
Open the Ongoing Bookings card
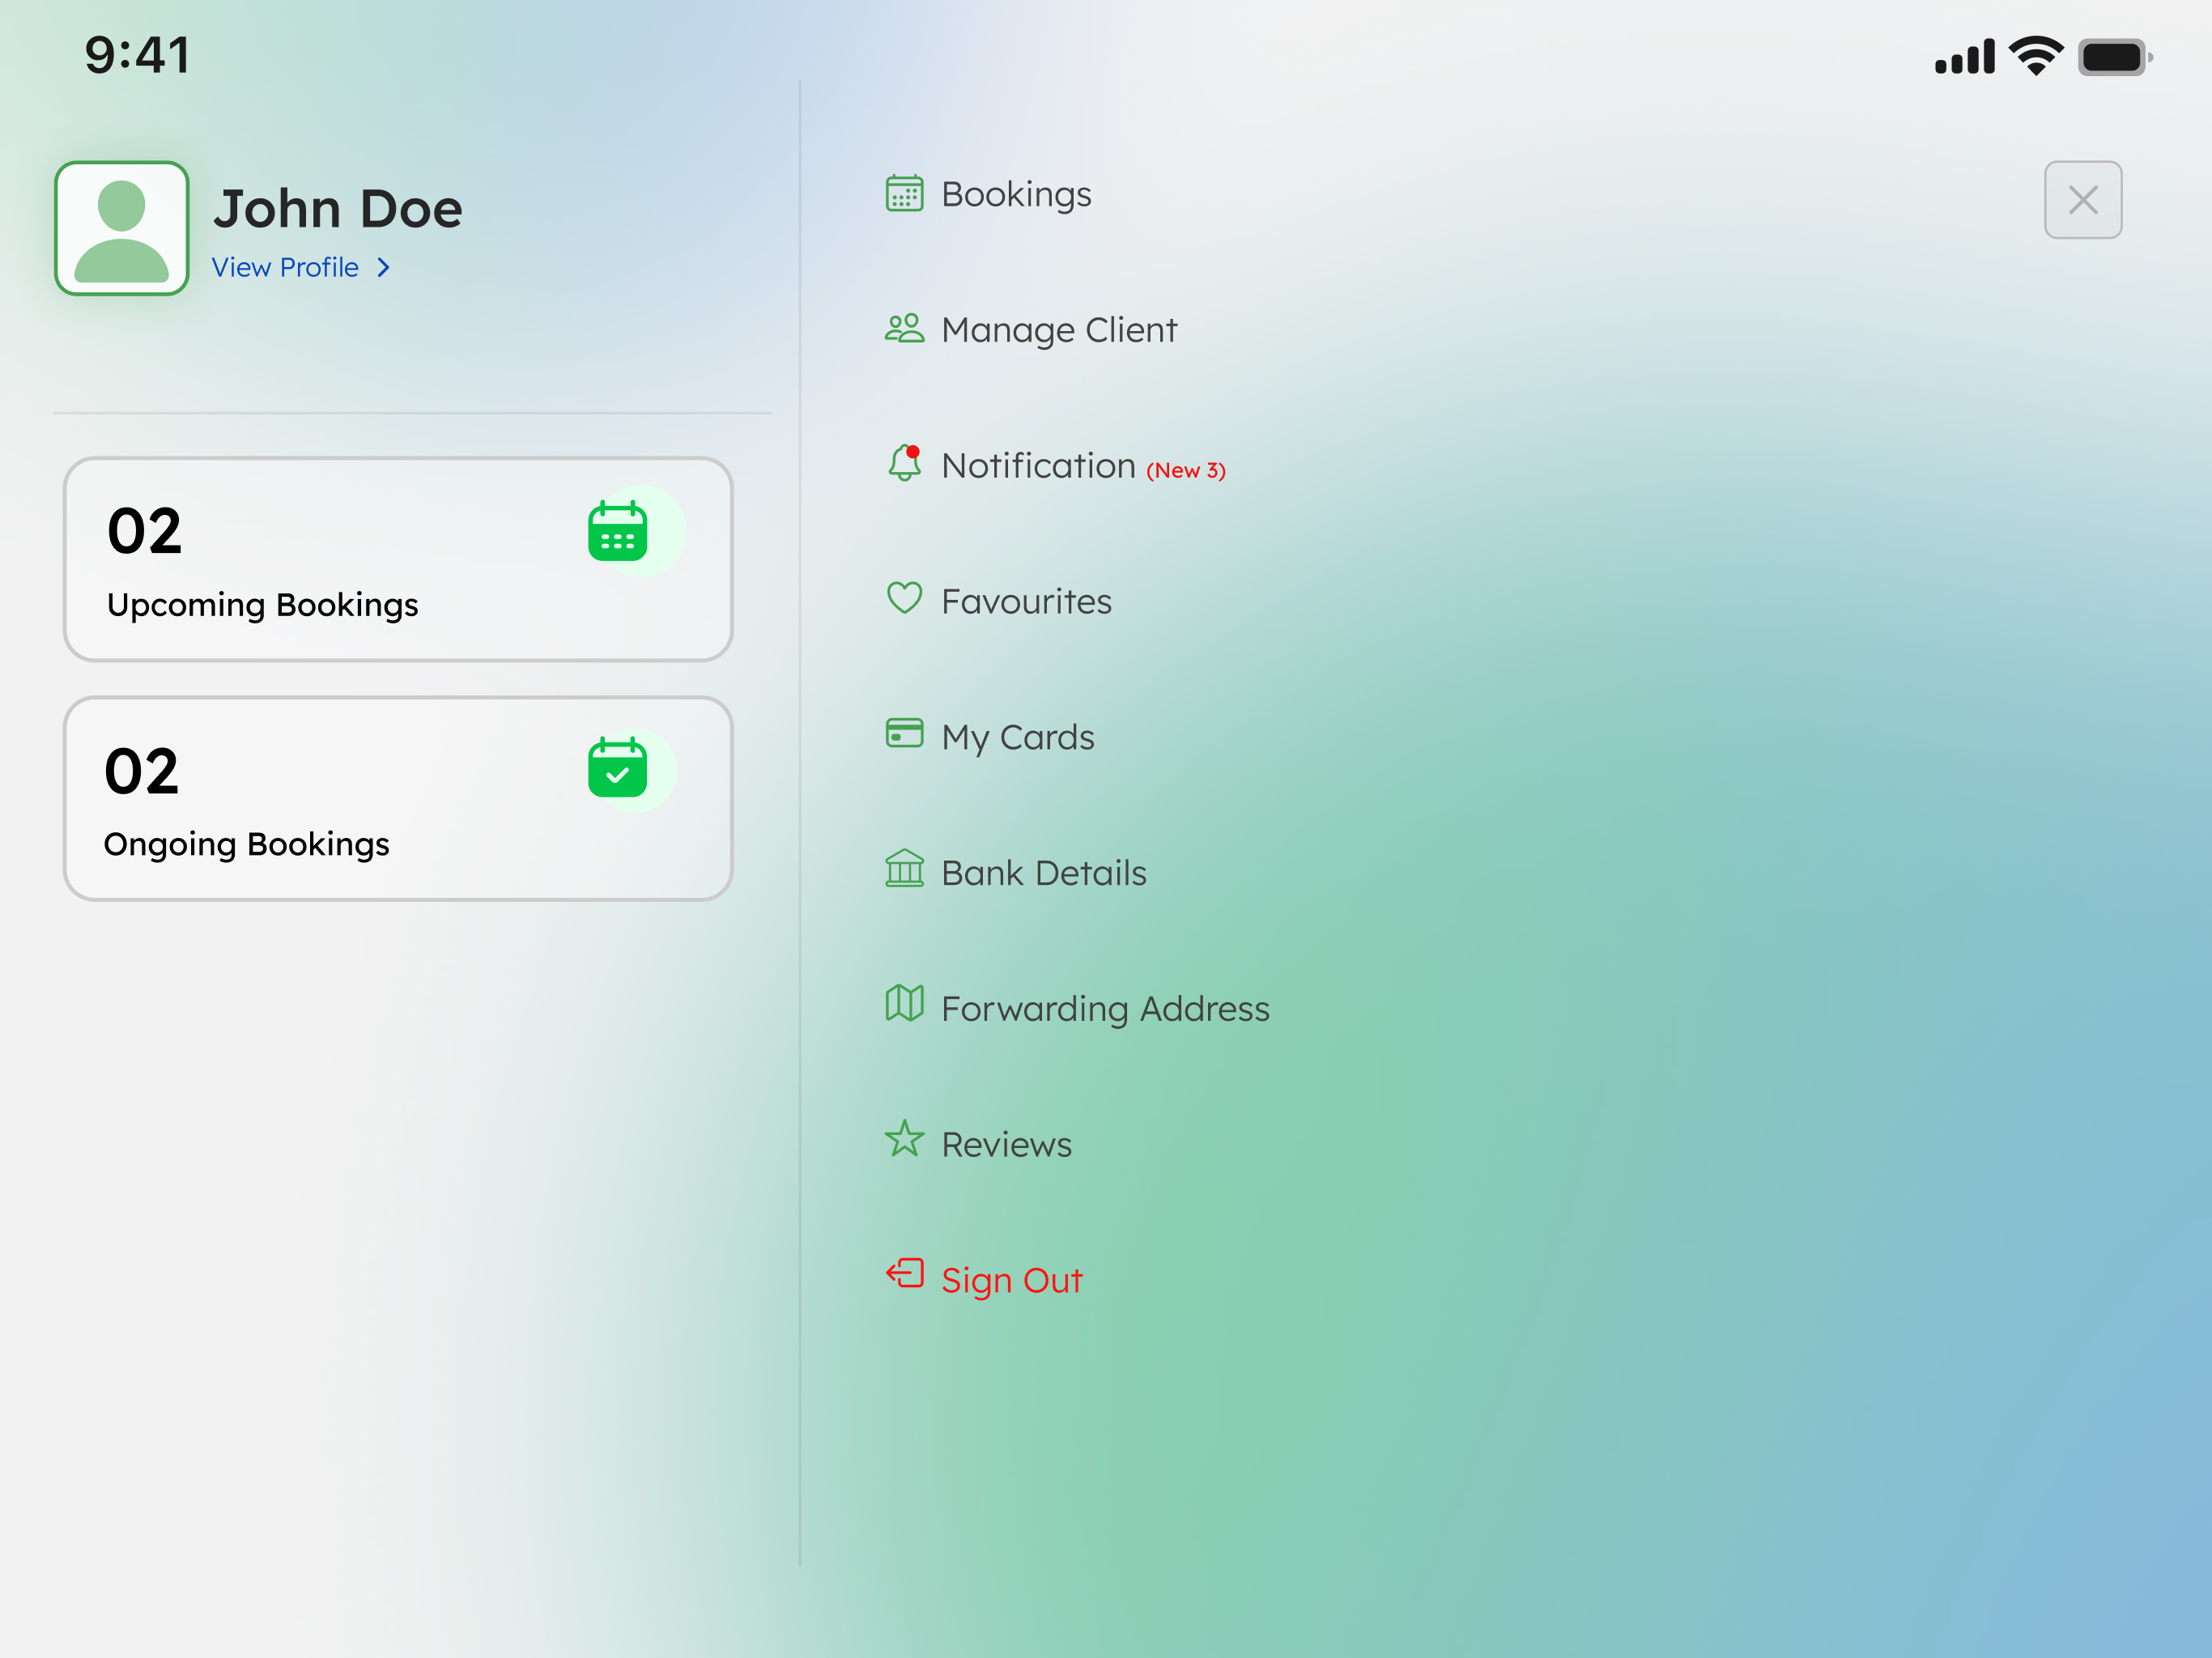coord(398,798)
